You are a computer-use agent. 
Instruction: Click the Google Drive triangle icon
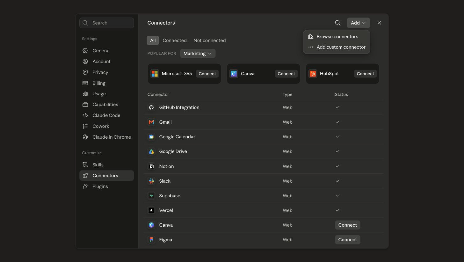click(x=151, y=151)
